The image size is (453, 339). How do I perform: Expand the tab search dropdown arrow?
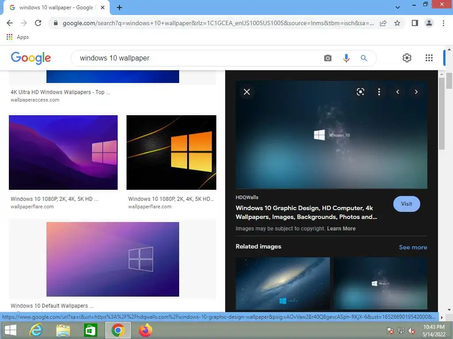coord(398,7)
